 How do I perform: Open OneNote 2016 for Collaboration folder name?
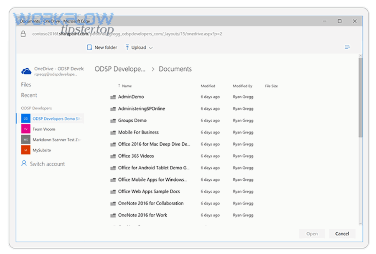(150, 203)
